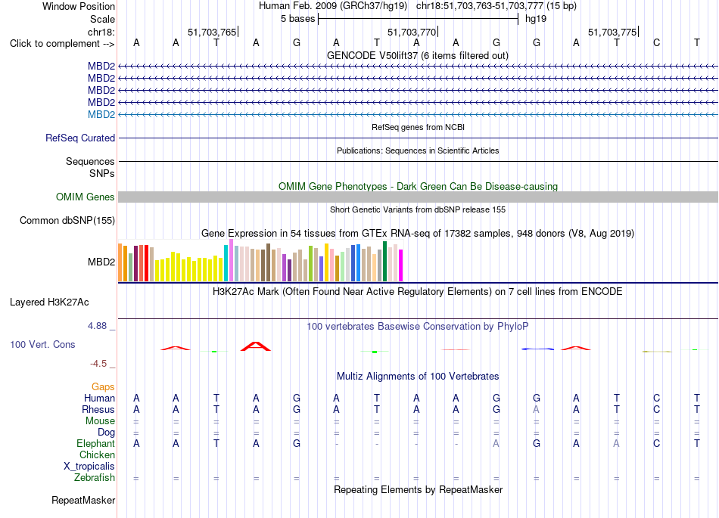Click the Sequences track label
Image resolution: width=719 pixels, height=518 pixels.
[x=90, y=161]
